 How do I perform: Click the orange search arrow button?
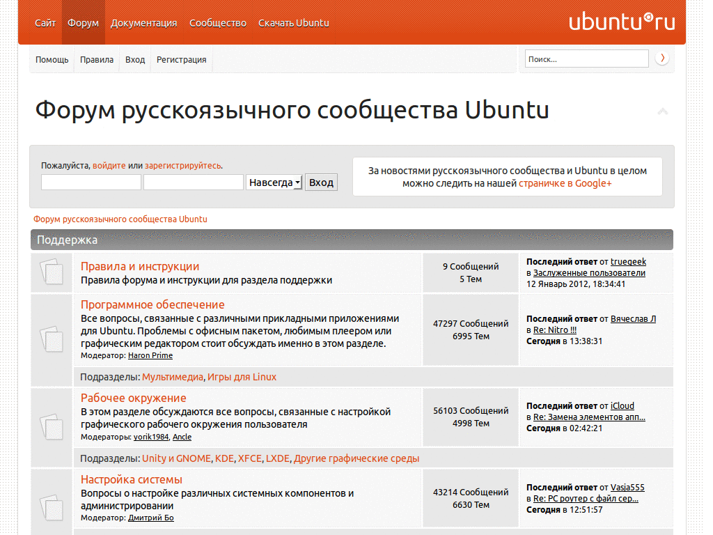(662, 59)
